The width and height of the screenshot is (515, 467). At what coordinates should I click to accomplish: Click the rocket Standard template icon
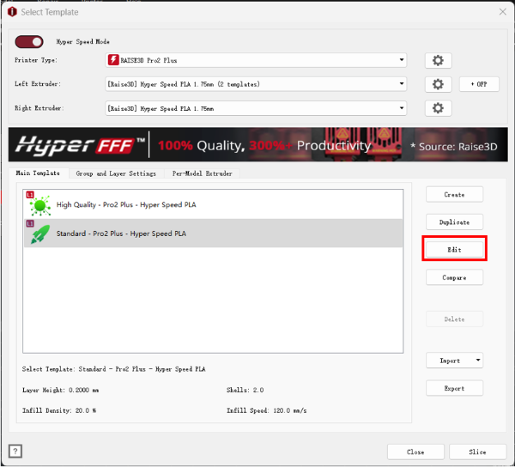[39, 233]
